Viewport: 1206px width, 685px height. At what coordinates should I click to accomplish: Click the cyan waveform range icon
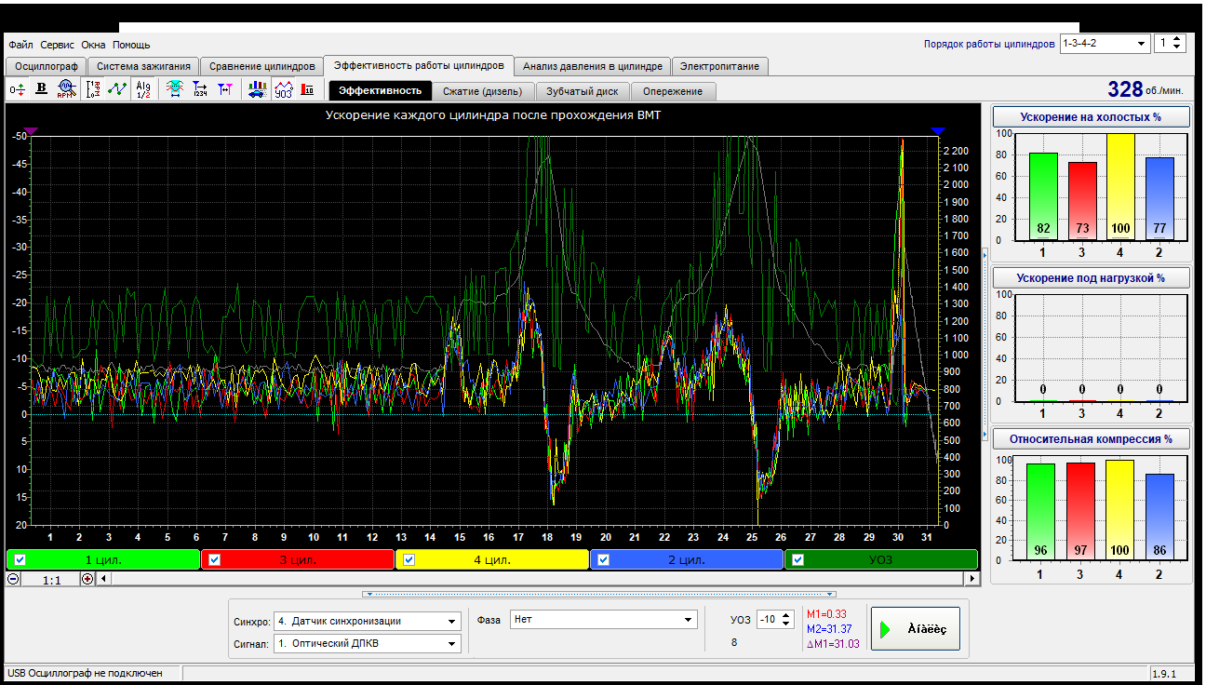(174, 89)
